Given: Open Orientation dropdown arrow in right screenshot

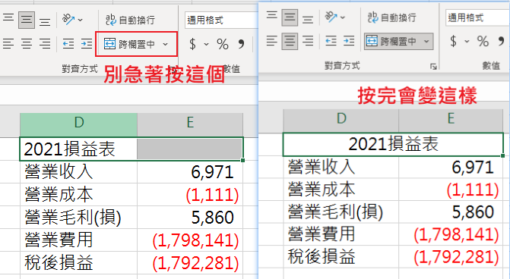Looking at the screenshot, I should click(343, 17).
